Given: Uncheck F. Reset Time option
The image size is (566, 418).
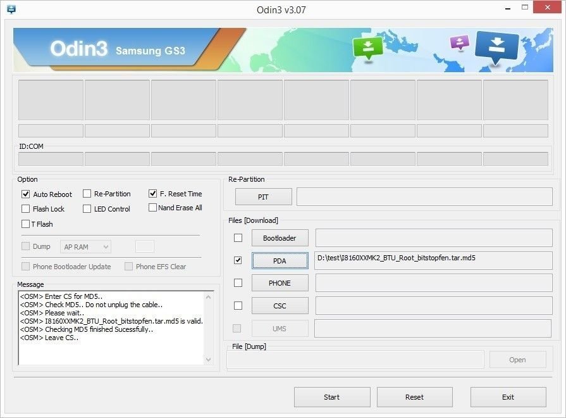Looking at the screenshot, I should pyautogui.click(x=152, y=193).
